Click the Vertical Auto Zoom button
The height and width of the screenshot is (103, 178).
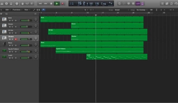[x=156, y=10]
